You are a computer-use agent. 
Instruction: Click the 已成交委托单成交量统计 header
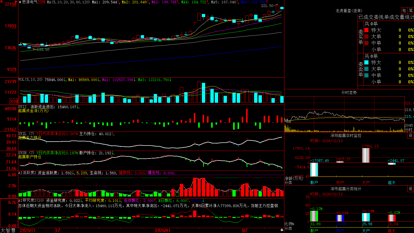pos(386,17)
